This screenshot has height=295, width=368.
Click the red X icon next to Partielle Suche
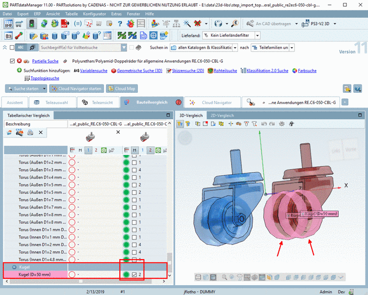(19, 61)
